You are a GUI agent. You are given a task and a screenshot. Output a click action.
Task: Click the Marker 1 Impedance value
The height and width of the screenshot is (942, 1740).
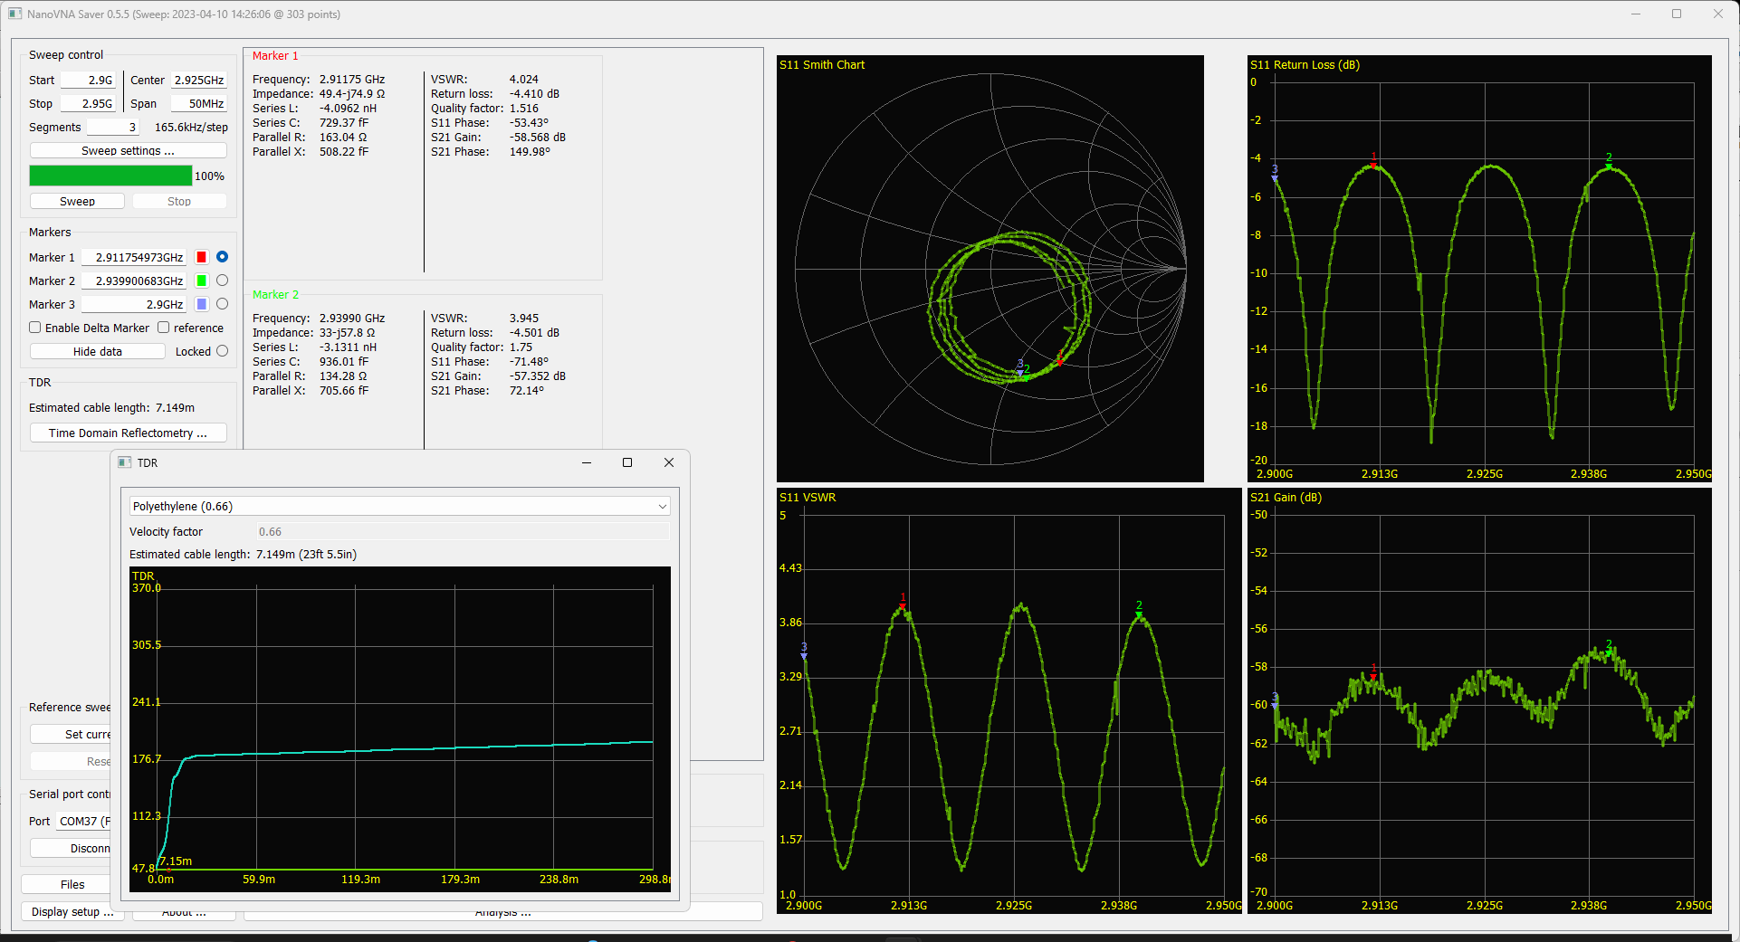point(352,93)
